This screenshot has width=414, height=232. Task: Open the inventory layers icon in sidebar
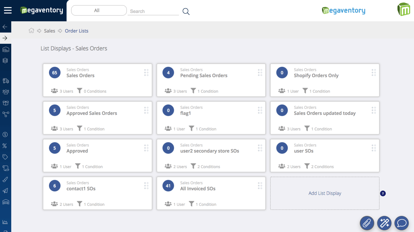click(5, 61)
